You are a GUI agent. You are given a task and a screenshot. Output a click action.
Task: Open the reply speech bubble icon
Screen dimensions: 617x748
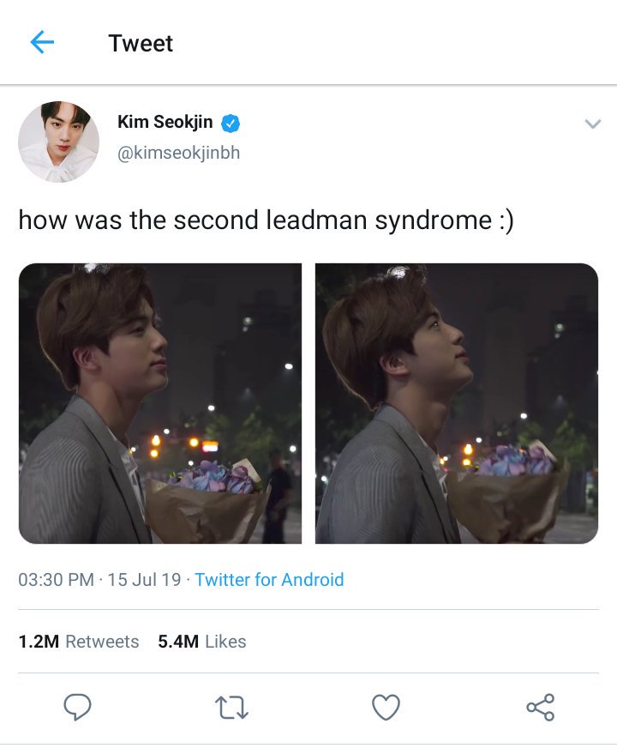[77, 707]
